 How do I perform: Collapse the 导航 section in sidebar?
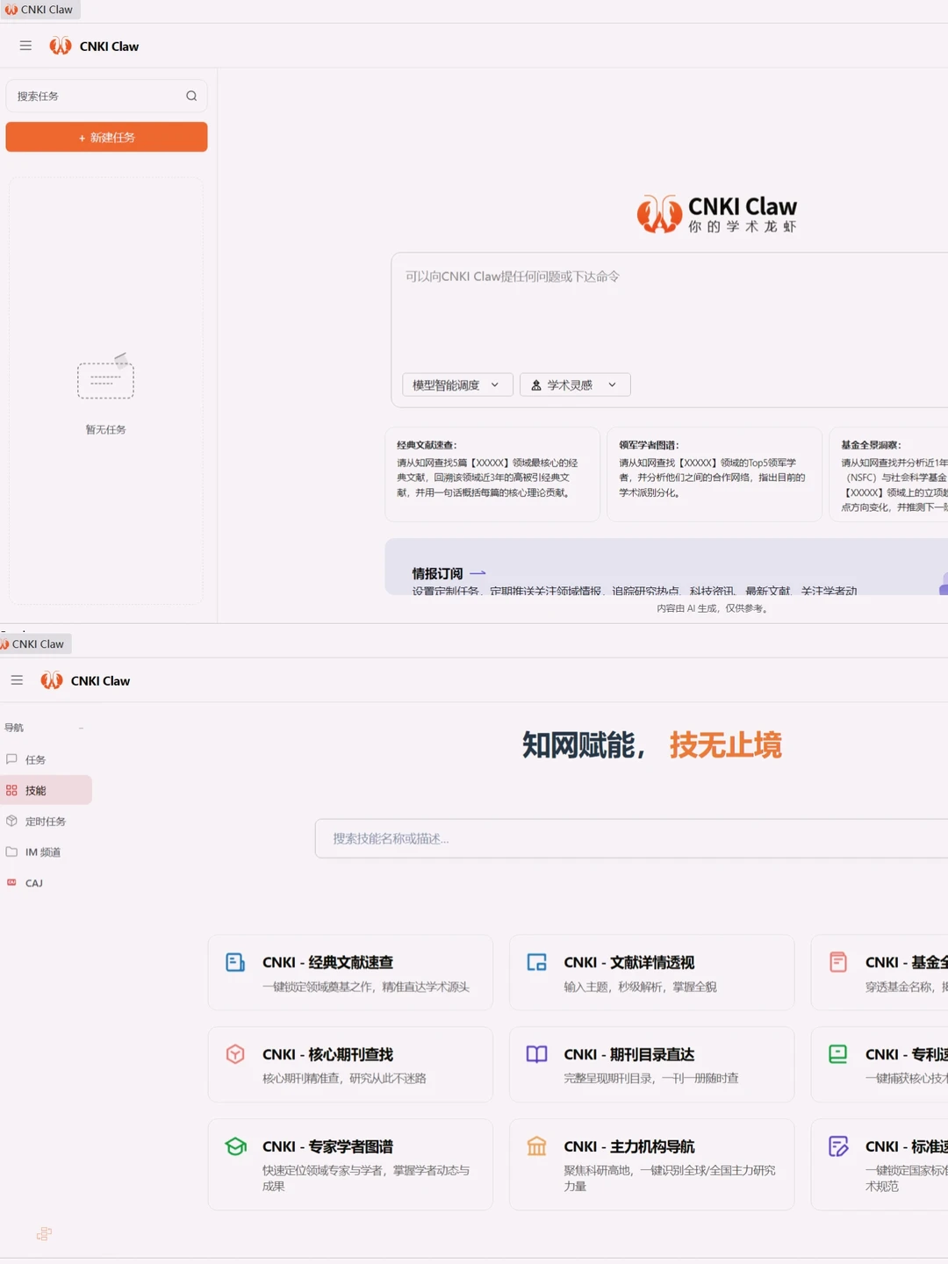pyautogui.click(x=81, y=728)
